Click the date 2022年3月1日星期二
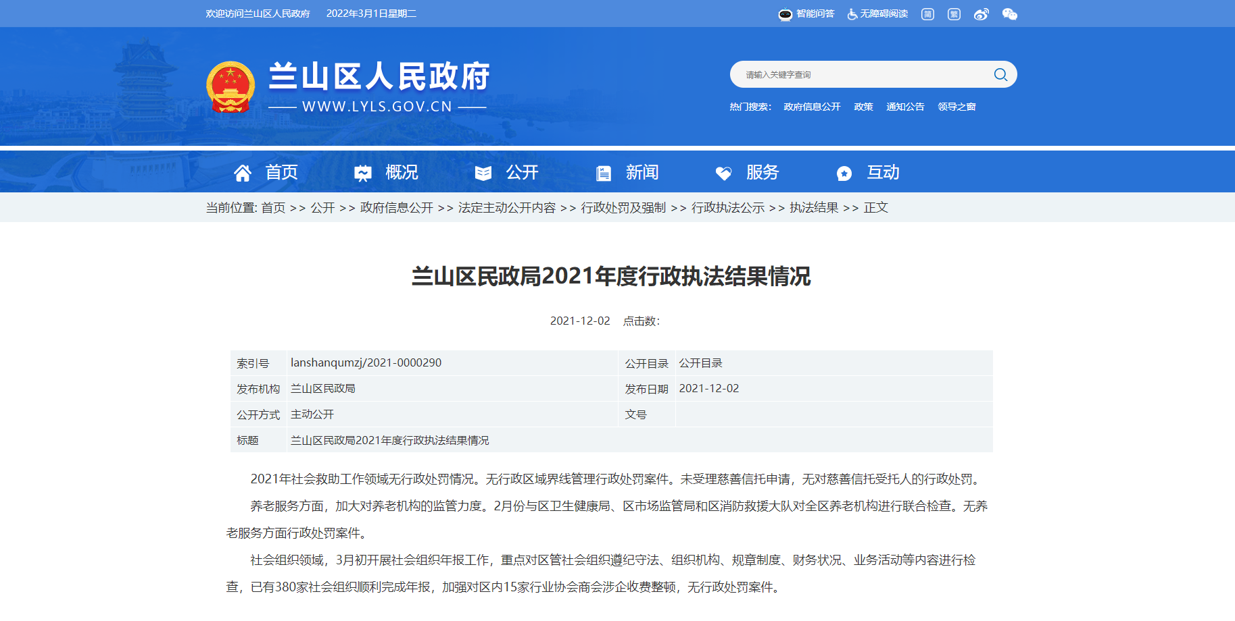1235x621 pixels. [x=371, y=13]
